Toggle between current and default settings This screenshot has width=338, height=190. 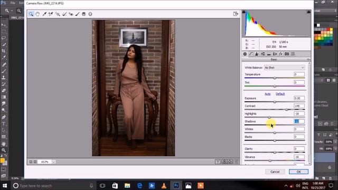[236, 161]
